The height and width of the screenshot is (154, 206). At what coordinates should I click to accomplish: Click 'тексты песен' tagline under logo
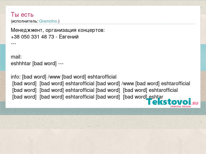point(181,107)
